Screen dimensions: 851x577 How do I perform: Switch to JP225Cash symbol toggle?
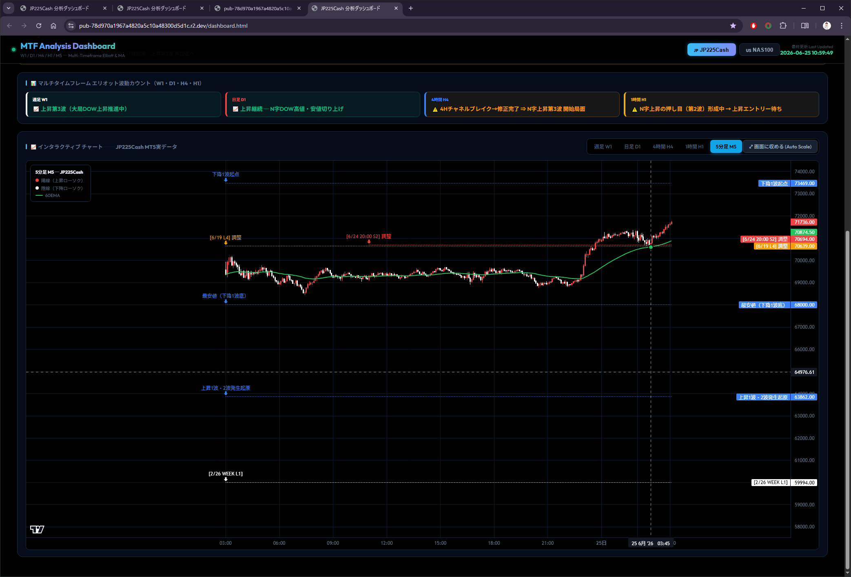[711, 50]
